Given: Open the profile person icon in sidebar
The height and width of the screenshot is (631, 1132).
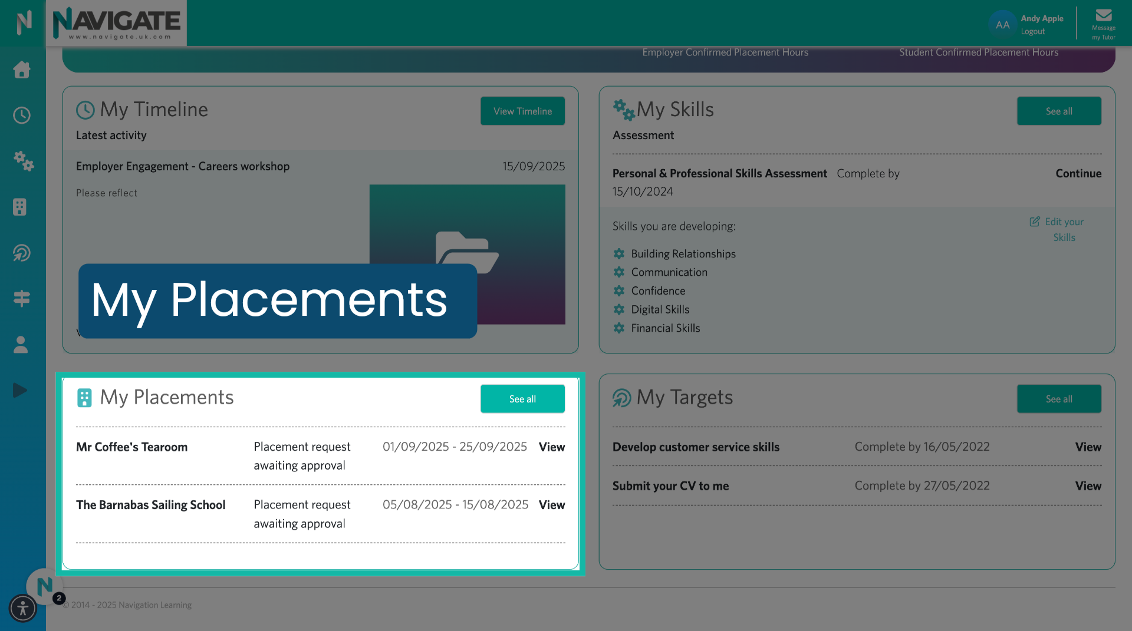Looking at the screenshot, I should point(21,345).
